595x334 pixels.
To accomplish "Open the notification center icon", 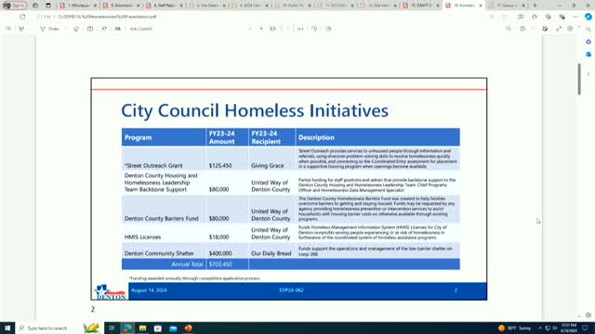I will point(585,328).
